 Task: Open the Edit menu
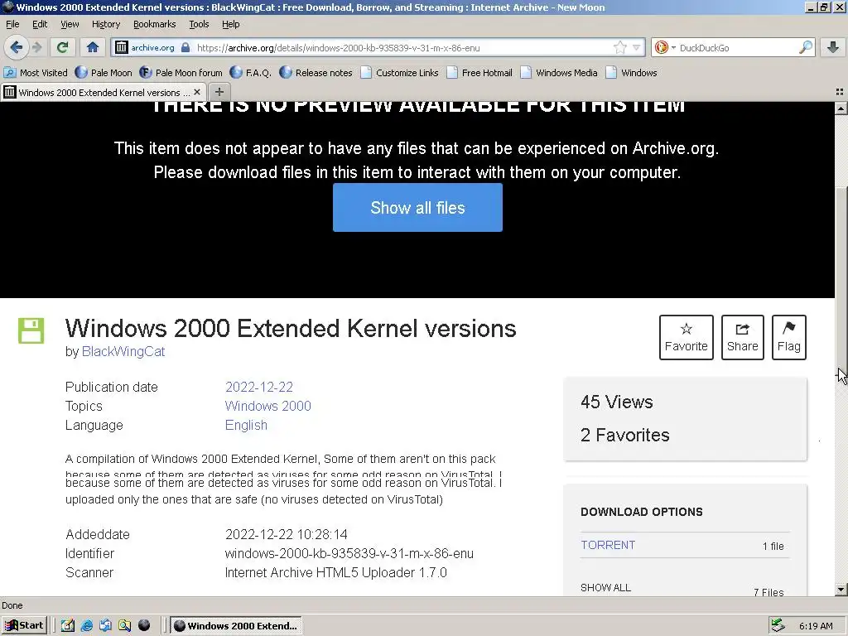(x=40, y=24)
